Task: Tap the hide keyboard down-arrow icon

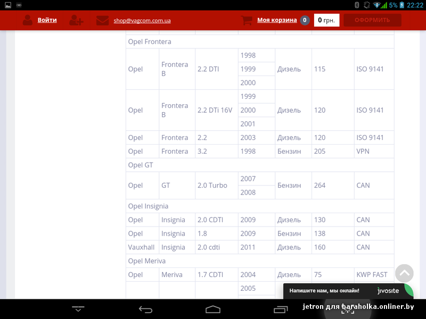Action: [x=78, y=309]
